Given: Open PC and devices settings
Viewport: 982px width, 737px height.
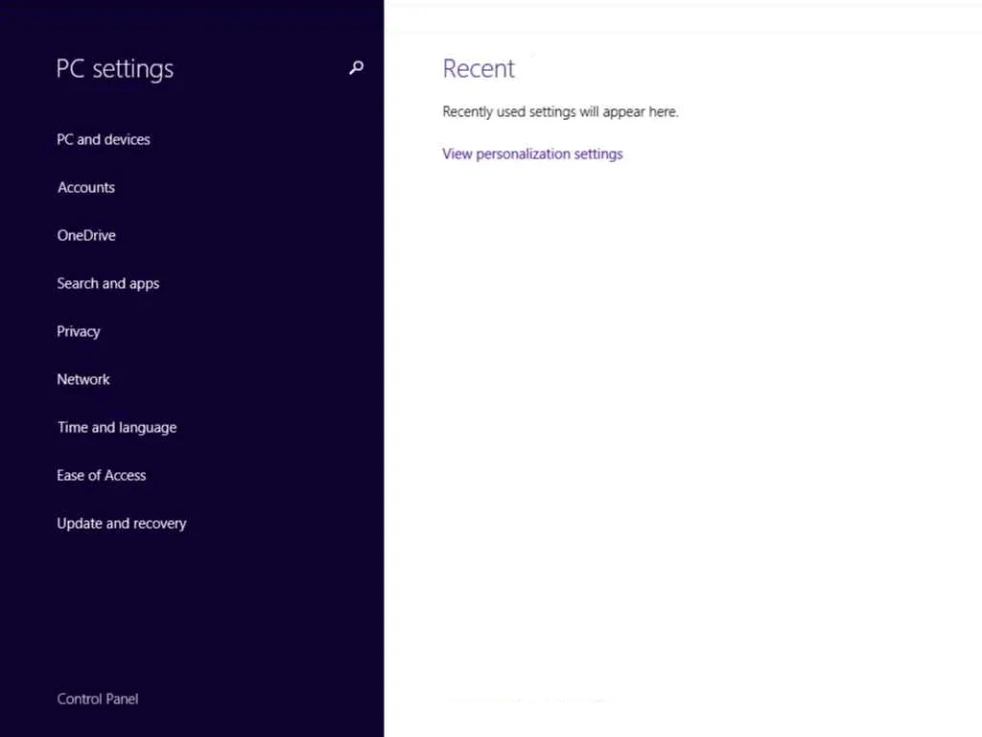Looking at the screenshot, I should (104, 139).
